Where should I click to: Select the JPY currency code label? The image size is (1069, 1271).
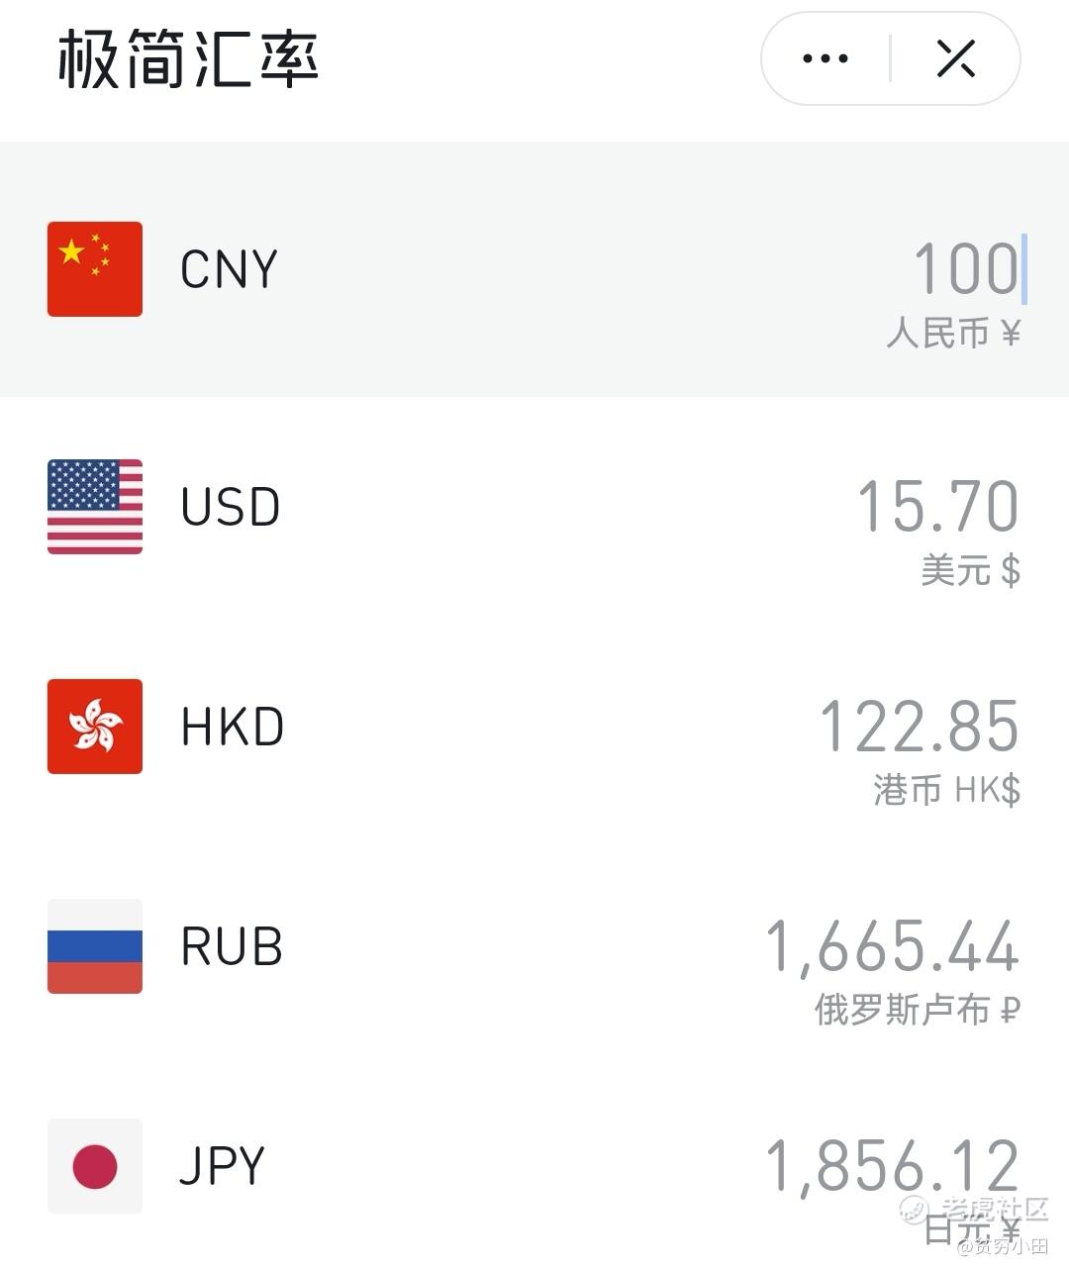coord(223,1166)
